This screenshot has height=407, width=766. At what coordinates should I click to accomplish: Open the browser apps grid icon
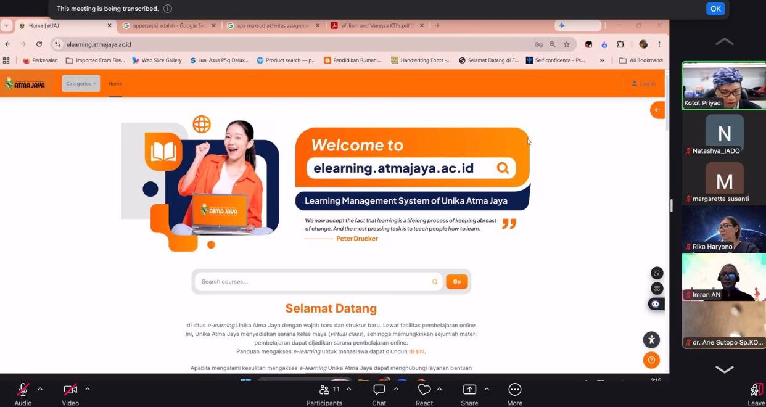[7, 60]
